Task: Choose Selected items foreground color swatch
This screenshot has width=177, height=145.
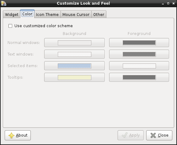Action: (x=139, y=66)
